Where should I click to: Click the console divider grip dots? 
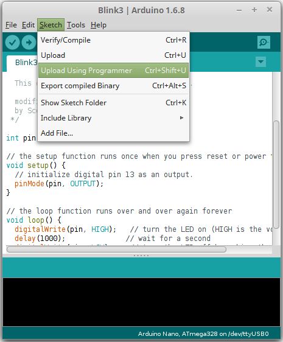click(x=141, y=256)
